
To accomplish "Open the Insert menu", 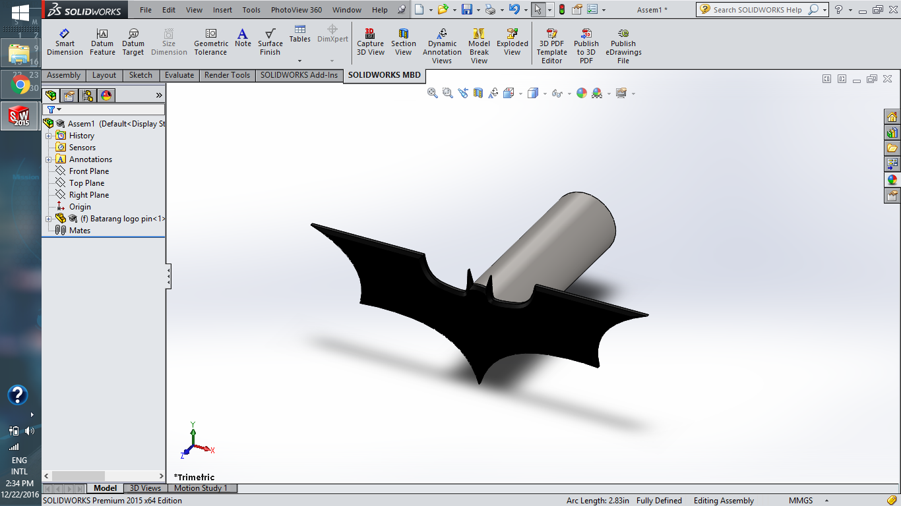I will click(x=222, y=10).
